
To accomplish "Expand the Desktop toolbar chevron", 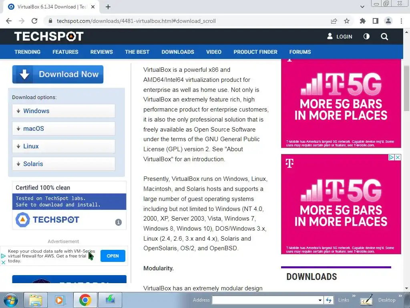I will [400, 296].
